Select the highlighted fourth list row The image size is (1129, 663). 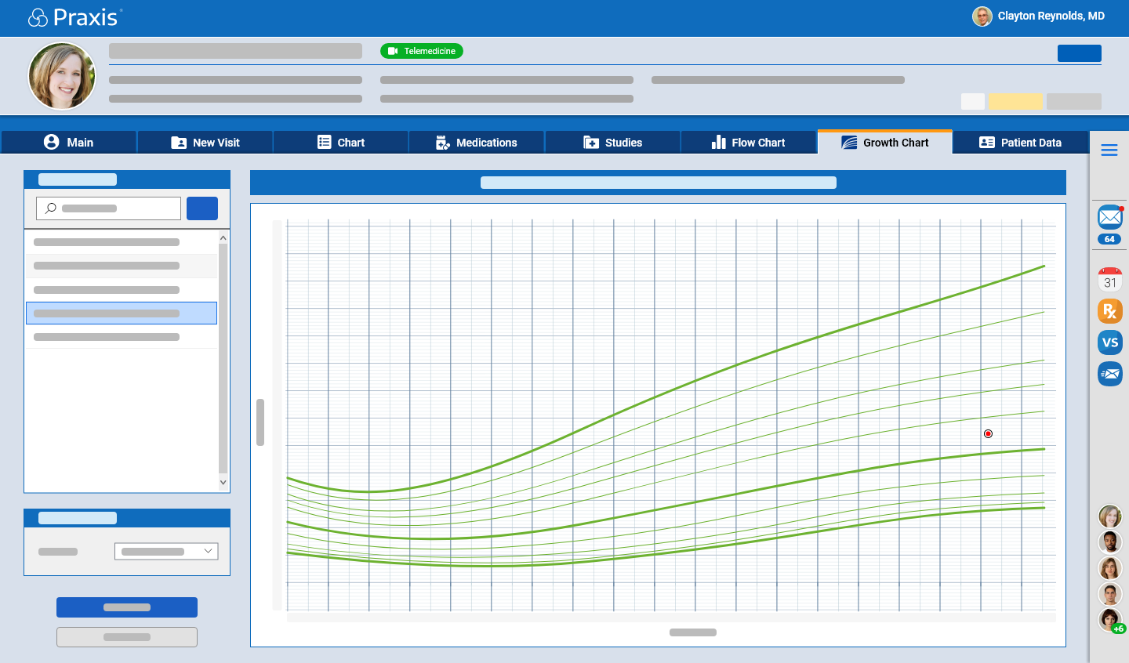pyautogui.click(x=122, y=313)
